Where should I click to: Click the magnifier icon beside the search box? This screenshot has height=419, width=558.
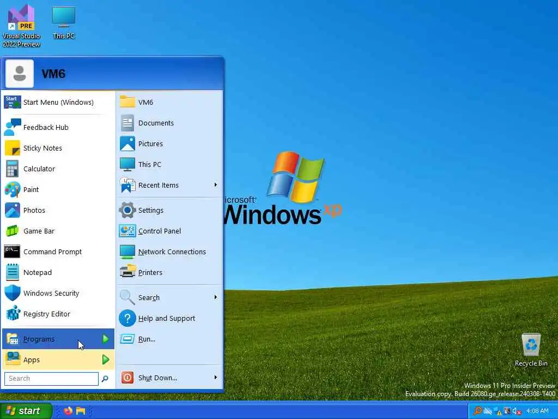click(x=105, y=379)
